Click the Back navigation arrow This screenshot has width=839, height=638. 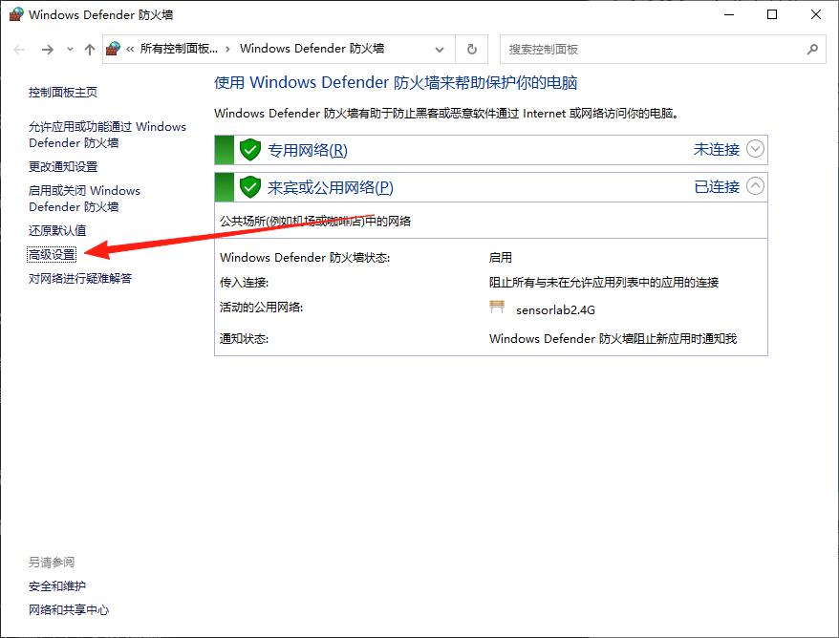pos(19,50)
